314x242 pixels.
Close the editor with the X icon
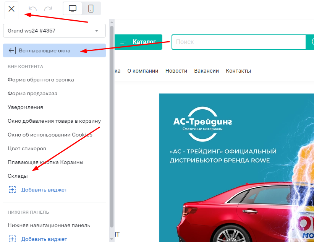pos(11,9)
